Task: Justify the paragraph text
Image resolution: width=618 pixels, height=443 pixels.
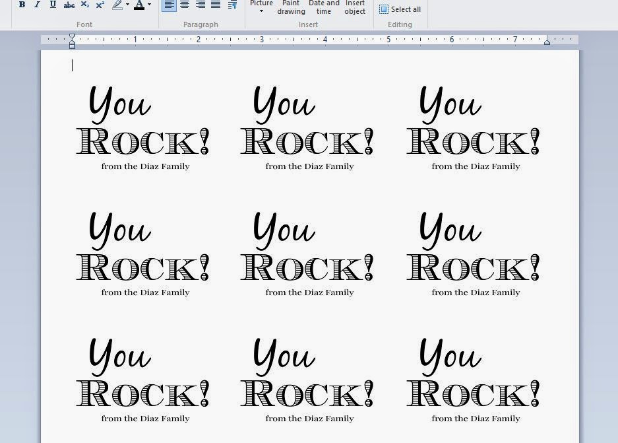Action: pyautogui.click(x=216, y=5)
